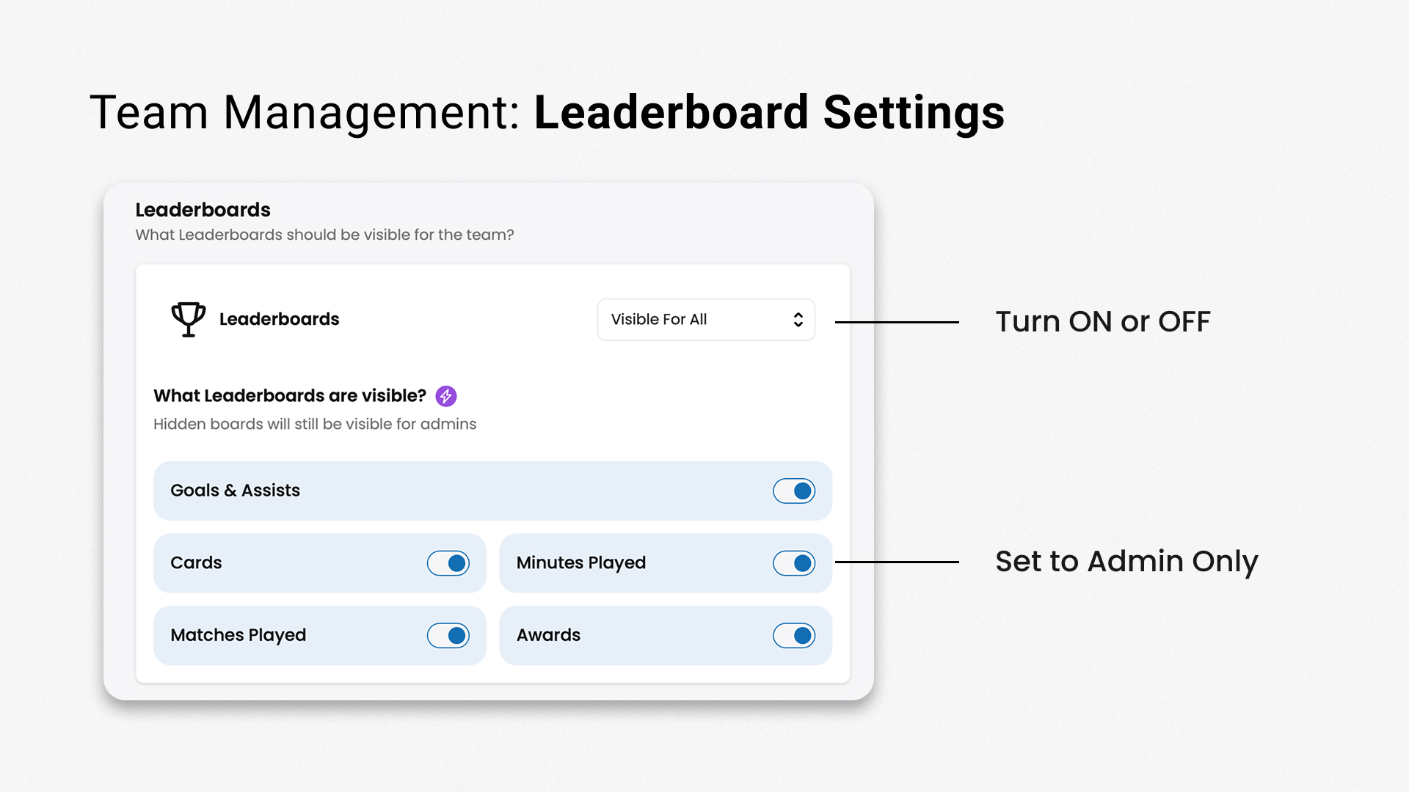Click the 'Goals & Assists' label
This screenshot has height=792, width=1409.
click(x=235, y=491)
